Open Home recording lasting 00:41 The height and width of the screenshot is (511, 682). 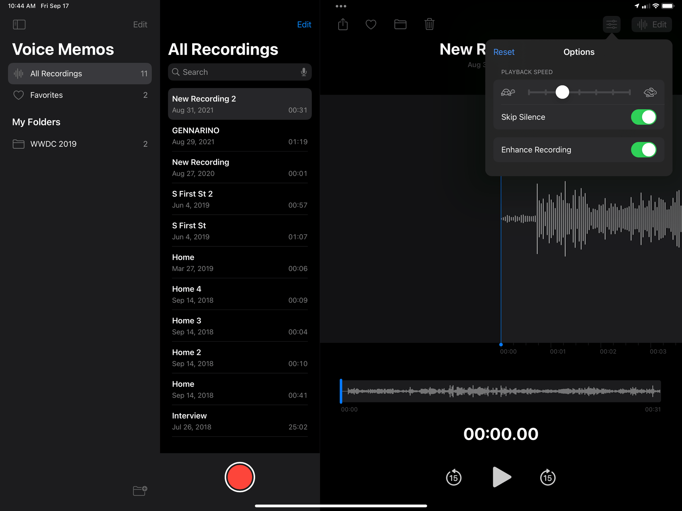[240, 389]
